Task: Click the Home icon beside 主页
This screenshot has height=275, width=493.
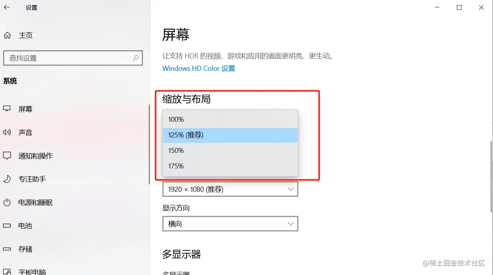Action: pos(7,35)
